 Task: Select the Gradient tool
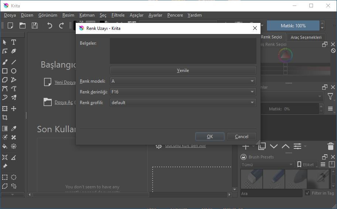5,129
